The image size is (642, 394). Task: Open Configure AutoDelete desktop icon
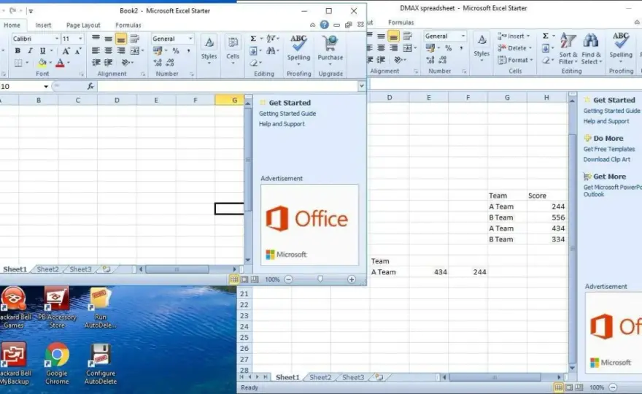(101, 363)
